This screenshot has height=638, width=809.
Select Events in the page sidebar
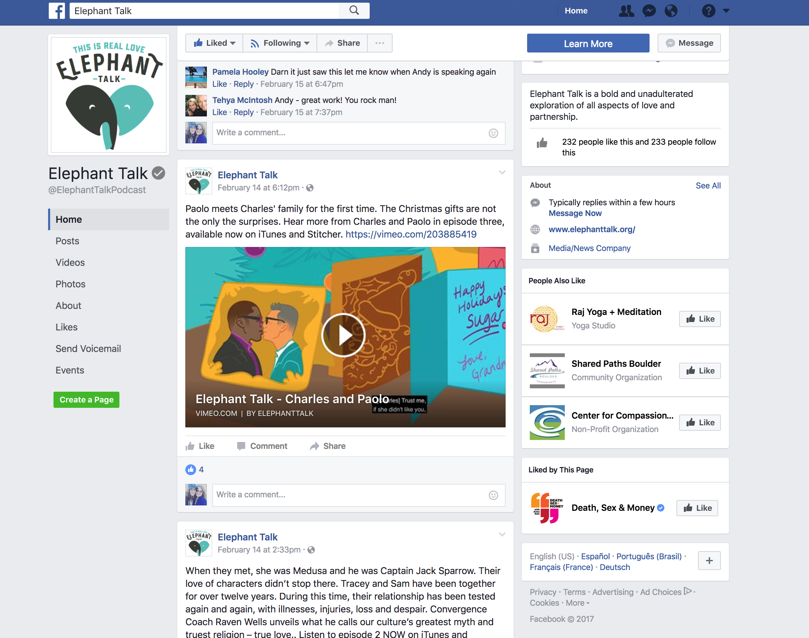70,370
